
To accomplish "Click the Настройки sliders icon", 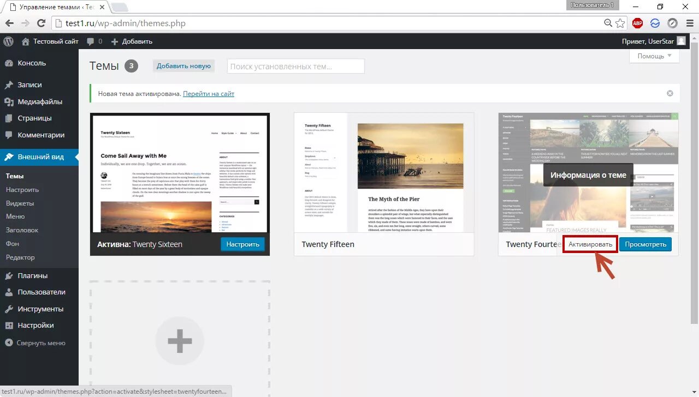I will (x=9, y=326).
